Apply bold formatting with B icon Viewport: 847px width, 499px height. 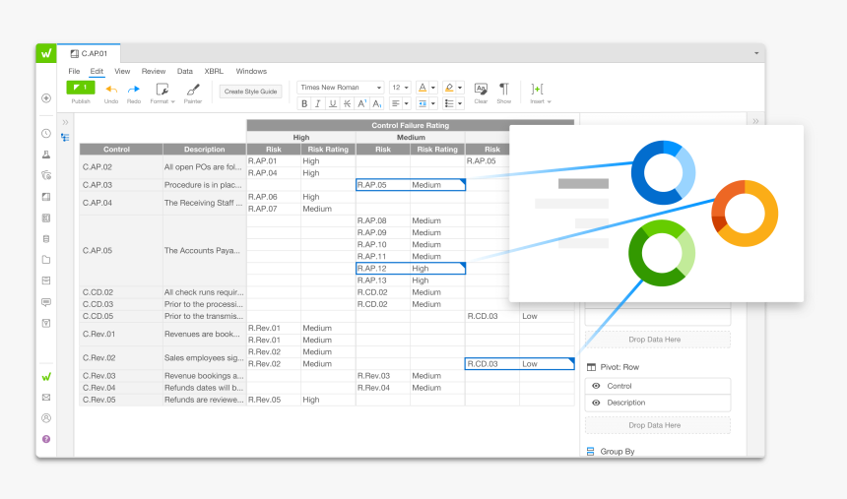click(304, 103)
